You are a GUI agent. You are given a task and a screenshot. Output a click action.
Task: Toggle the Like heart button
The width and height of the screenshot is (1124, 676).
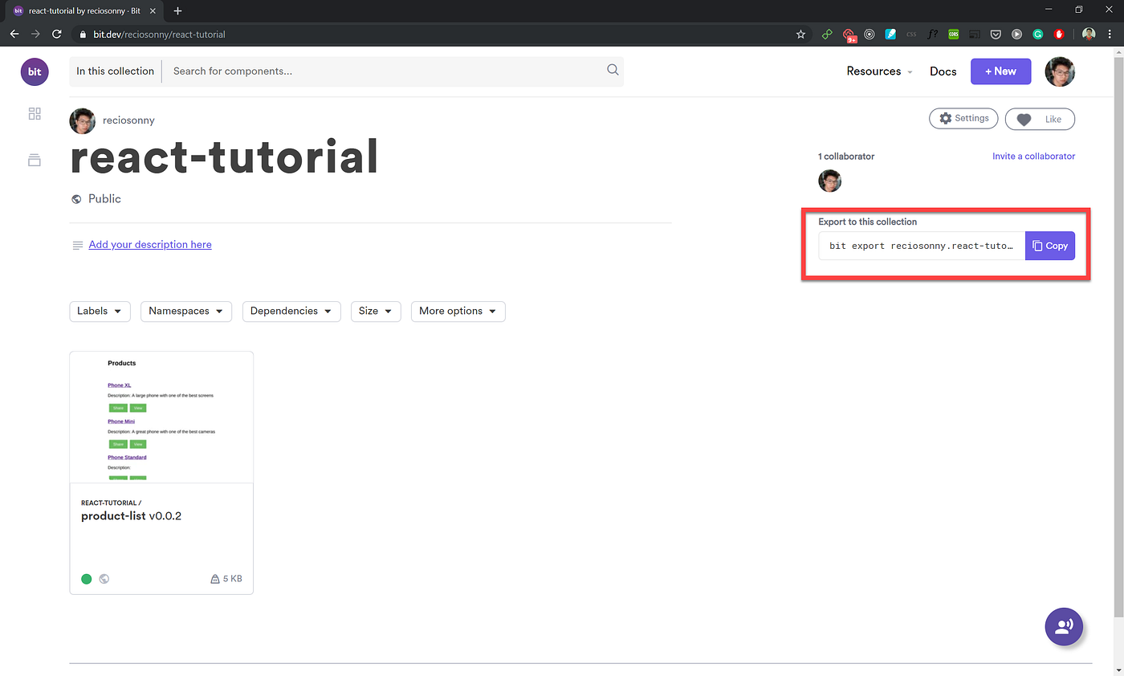(x=1040, y=119)
